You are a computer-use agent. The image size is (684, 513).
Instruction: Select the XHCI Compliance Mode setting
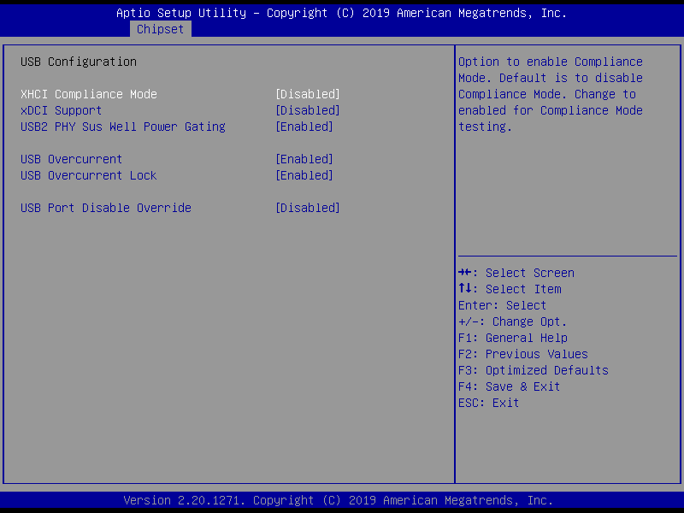coord(89,94)
